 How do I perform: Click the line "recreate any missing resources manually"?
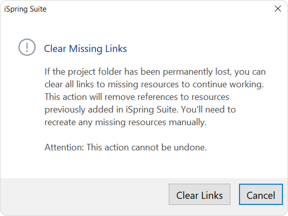click(126, 122)
